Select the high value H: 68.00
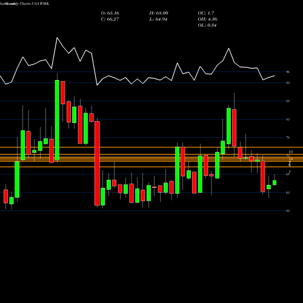Screen dimensions: 303x303 pos(159,13)
